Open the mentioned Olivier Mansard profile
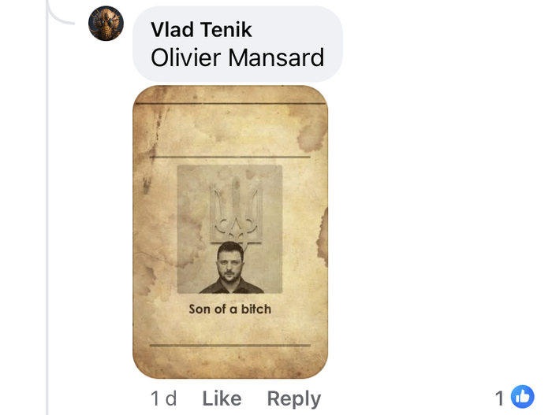 (x=237, y=57)
